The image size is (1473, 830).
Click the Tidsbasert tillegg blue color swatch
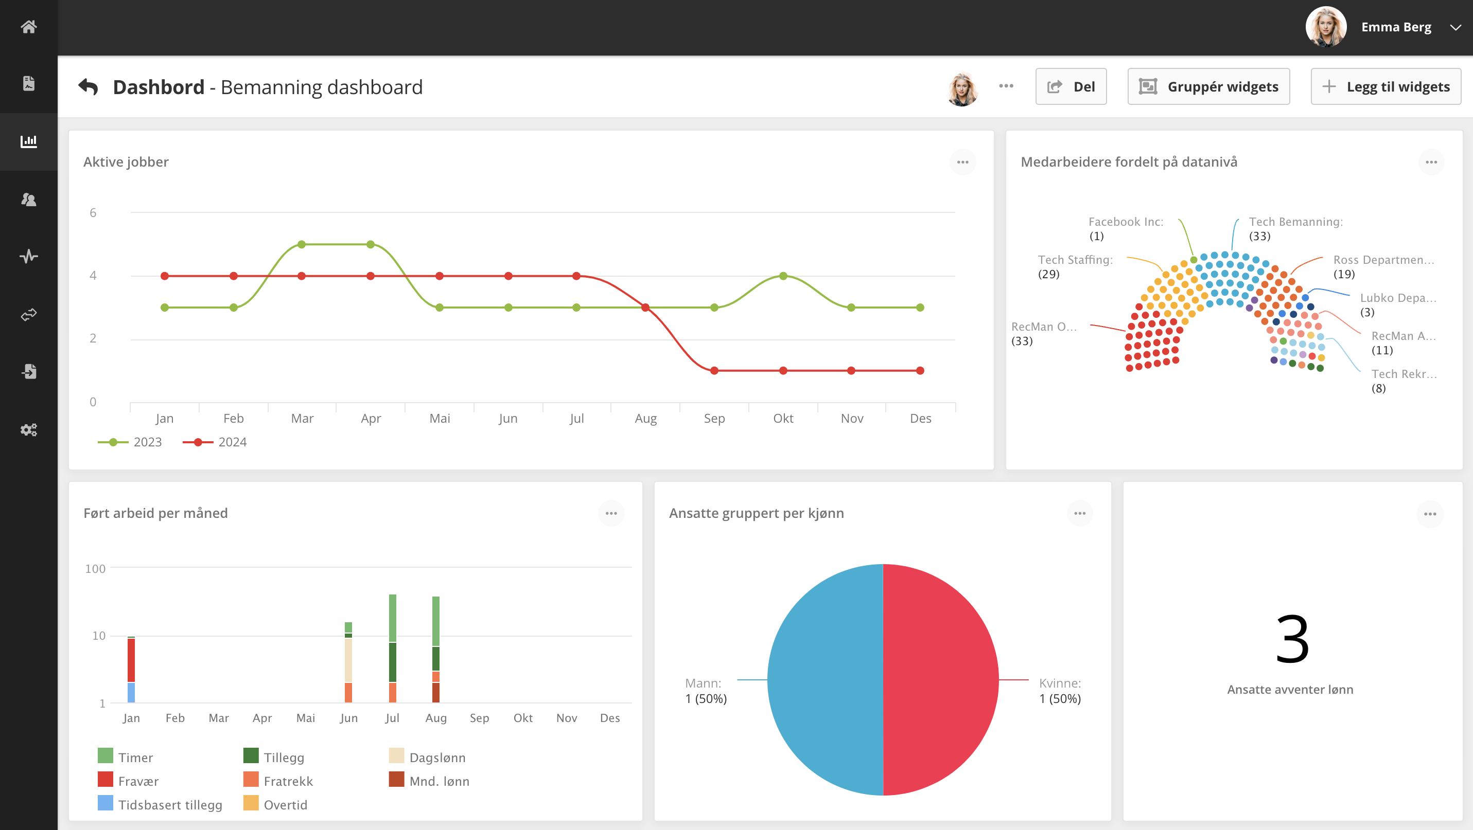(x=105, y=803)
